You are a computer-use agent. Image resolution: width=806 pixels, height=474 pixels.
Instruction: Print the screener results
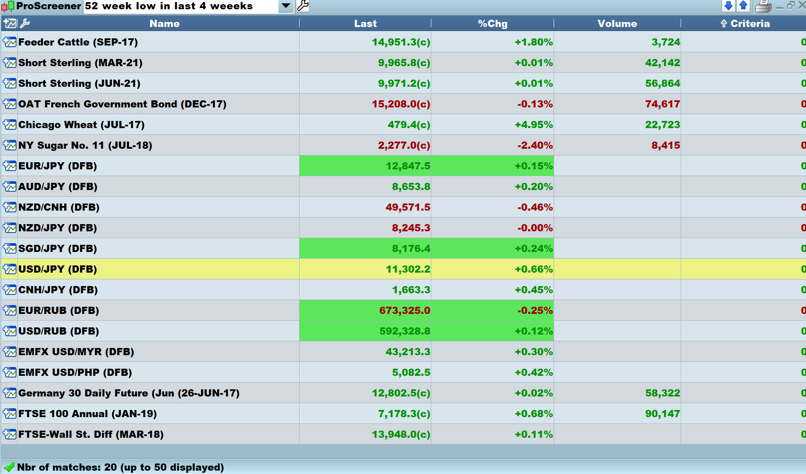[x=763, y=6]
